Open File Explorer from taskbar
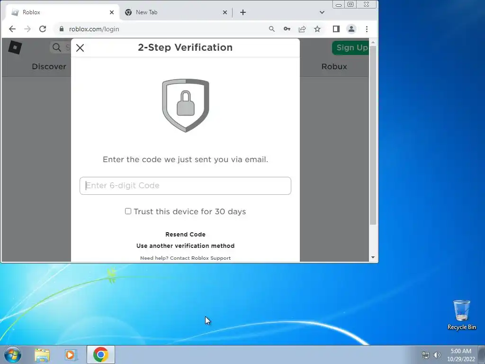Image resolution: width=485 pixels, height=364 pixels. coord(42,355)
